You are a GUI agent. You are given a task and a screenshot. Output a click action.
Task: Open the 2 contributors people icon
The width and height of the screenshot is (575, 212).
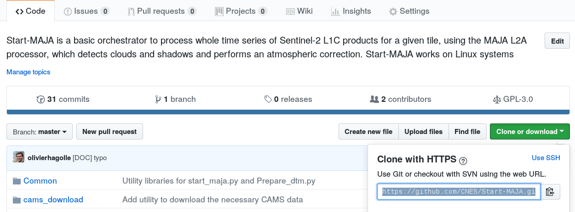point(374,99)
